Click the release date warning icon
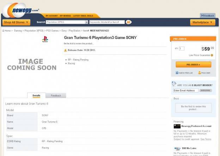This screenshot has width=220, height=156. click(65, 50)
